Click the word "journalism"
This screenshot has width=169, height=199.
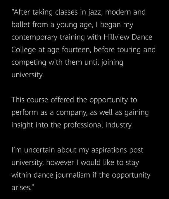pyautogui.click(x=73, y=175)
